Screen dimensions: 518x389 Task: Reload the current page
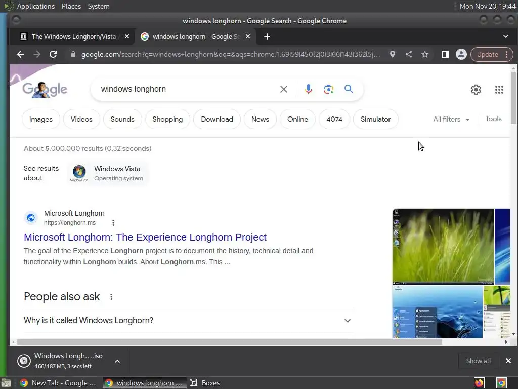[53, 54]
